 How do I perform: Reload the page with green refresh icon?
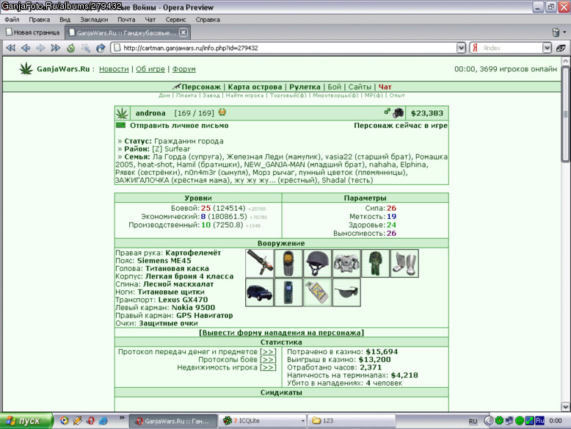pyautogui.click(x=70, y=48)
